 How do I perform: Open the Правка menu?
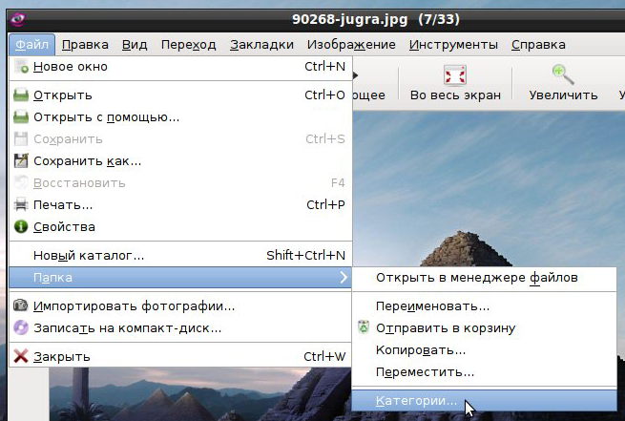85,45
